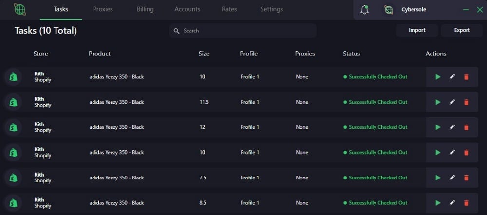Click Profile 1 in the size 11.5 row
The height and width of the screenshot is (215, 487).
(250, 102)
